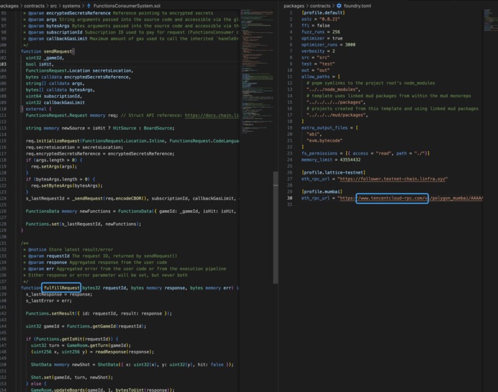Image resolution: width=498 pixels, height=392 pixels.
Task: Open the tencentcloud-rpc.com polygon_mumbai URL
Action: tap(411, 198)
